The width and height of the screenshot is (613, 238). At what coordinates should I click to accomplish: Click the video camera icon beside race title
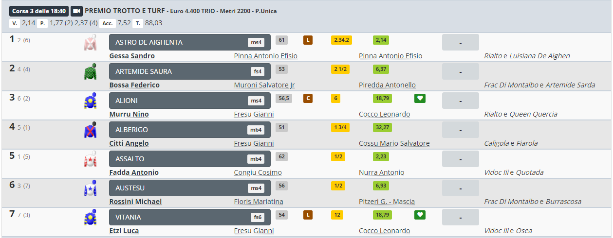(76, 11)
